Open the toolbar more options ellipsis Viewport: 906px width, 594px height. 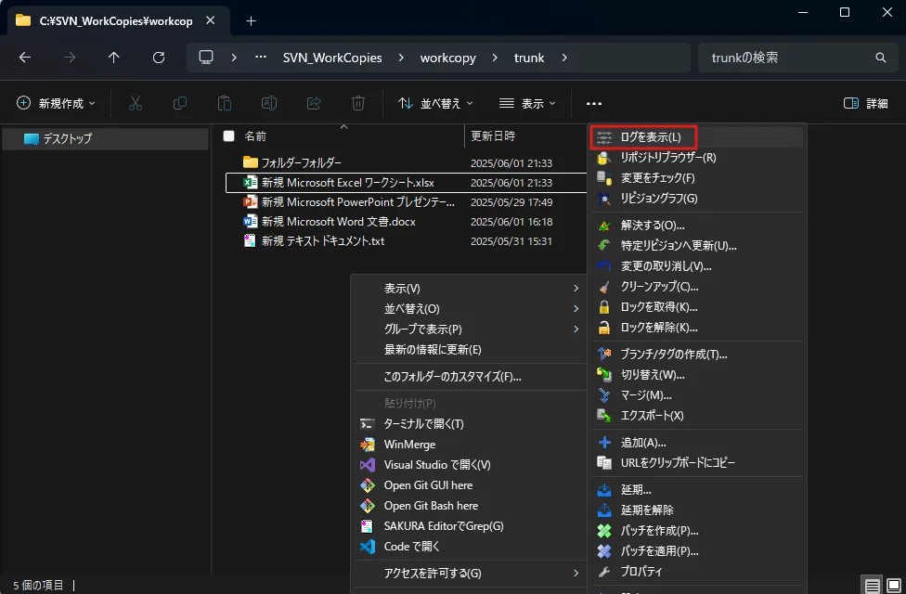coord(594,103)
